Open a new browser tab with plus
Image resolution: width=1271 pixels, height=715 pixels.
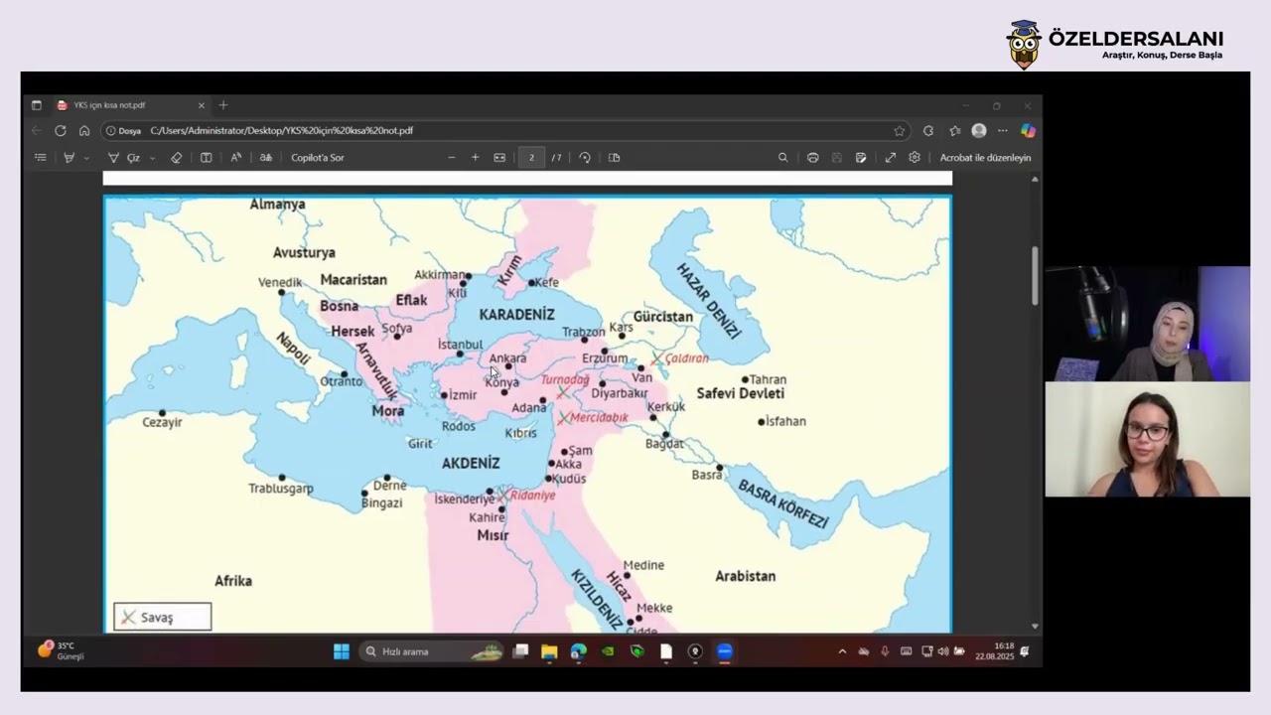[x=222, y=105]
